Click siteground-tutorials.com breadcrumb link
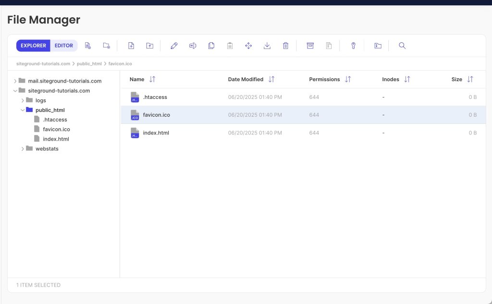Viewport: 492px width, 304px height. (x=43, y=64)
